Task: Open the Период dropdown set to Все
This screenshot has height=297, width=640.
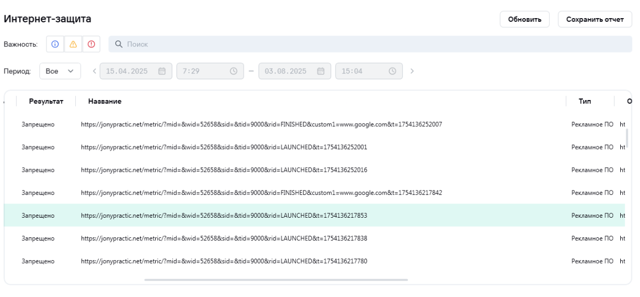Action: pyautogui.click(x=60, y=71)
